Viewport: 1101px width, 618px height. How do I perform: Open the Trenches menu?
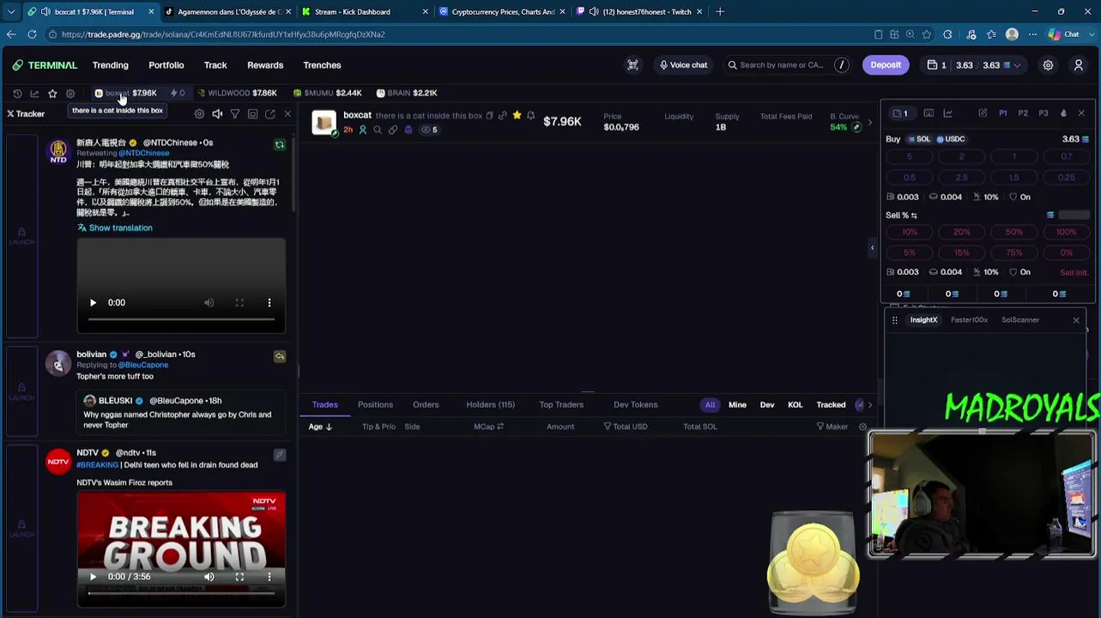(x=322, y=65)
